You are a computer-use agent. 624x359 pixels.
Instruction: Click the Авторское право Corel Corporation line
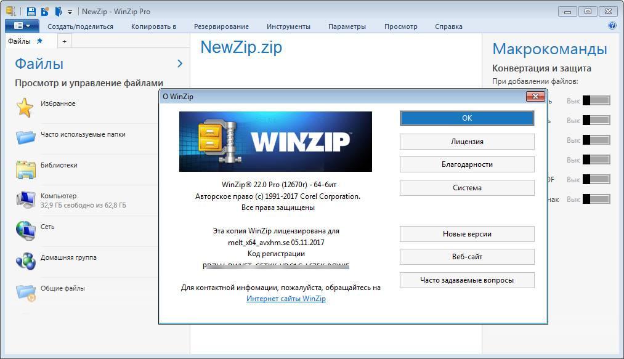277,196
